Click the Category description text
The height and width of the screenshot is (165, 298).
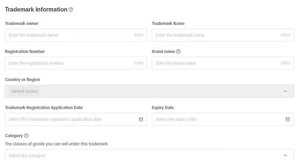[x=56, y=144]
